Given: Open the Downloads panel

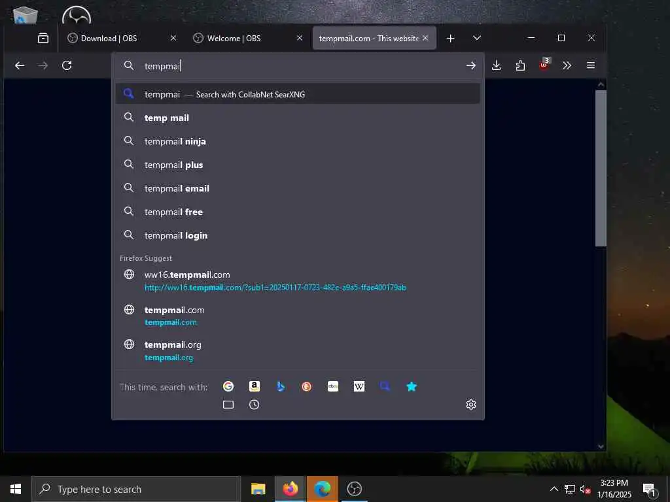Looking at the screenshot, I should [496, 65].
